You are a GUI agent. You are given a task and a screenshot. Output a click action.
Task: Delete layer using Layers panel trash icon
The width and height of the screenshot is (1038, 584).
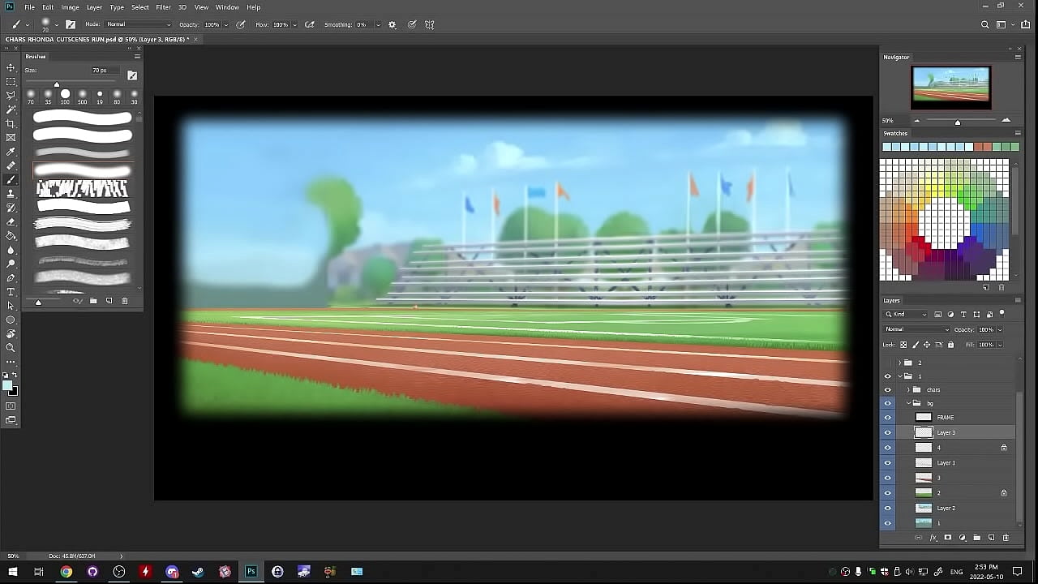pyautogui.click(x=1006, y=538)
